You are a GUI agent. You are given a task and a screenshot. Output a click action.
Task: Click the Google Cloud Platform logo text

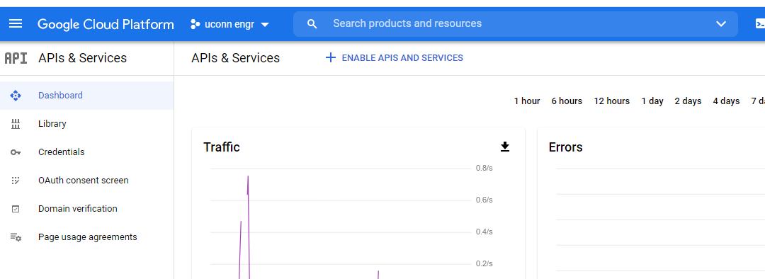pos(106,24)
